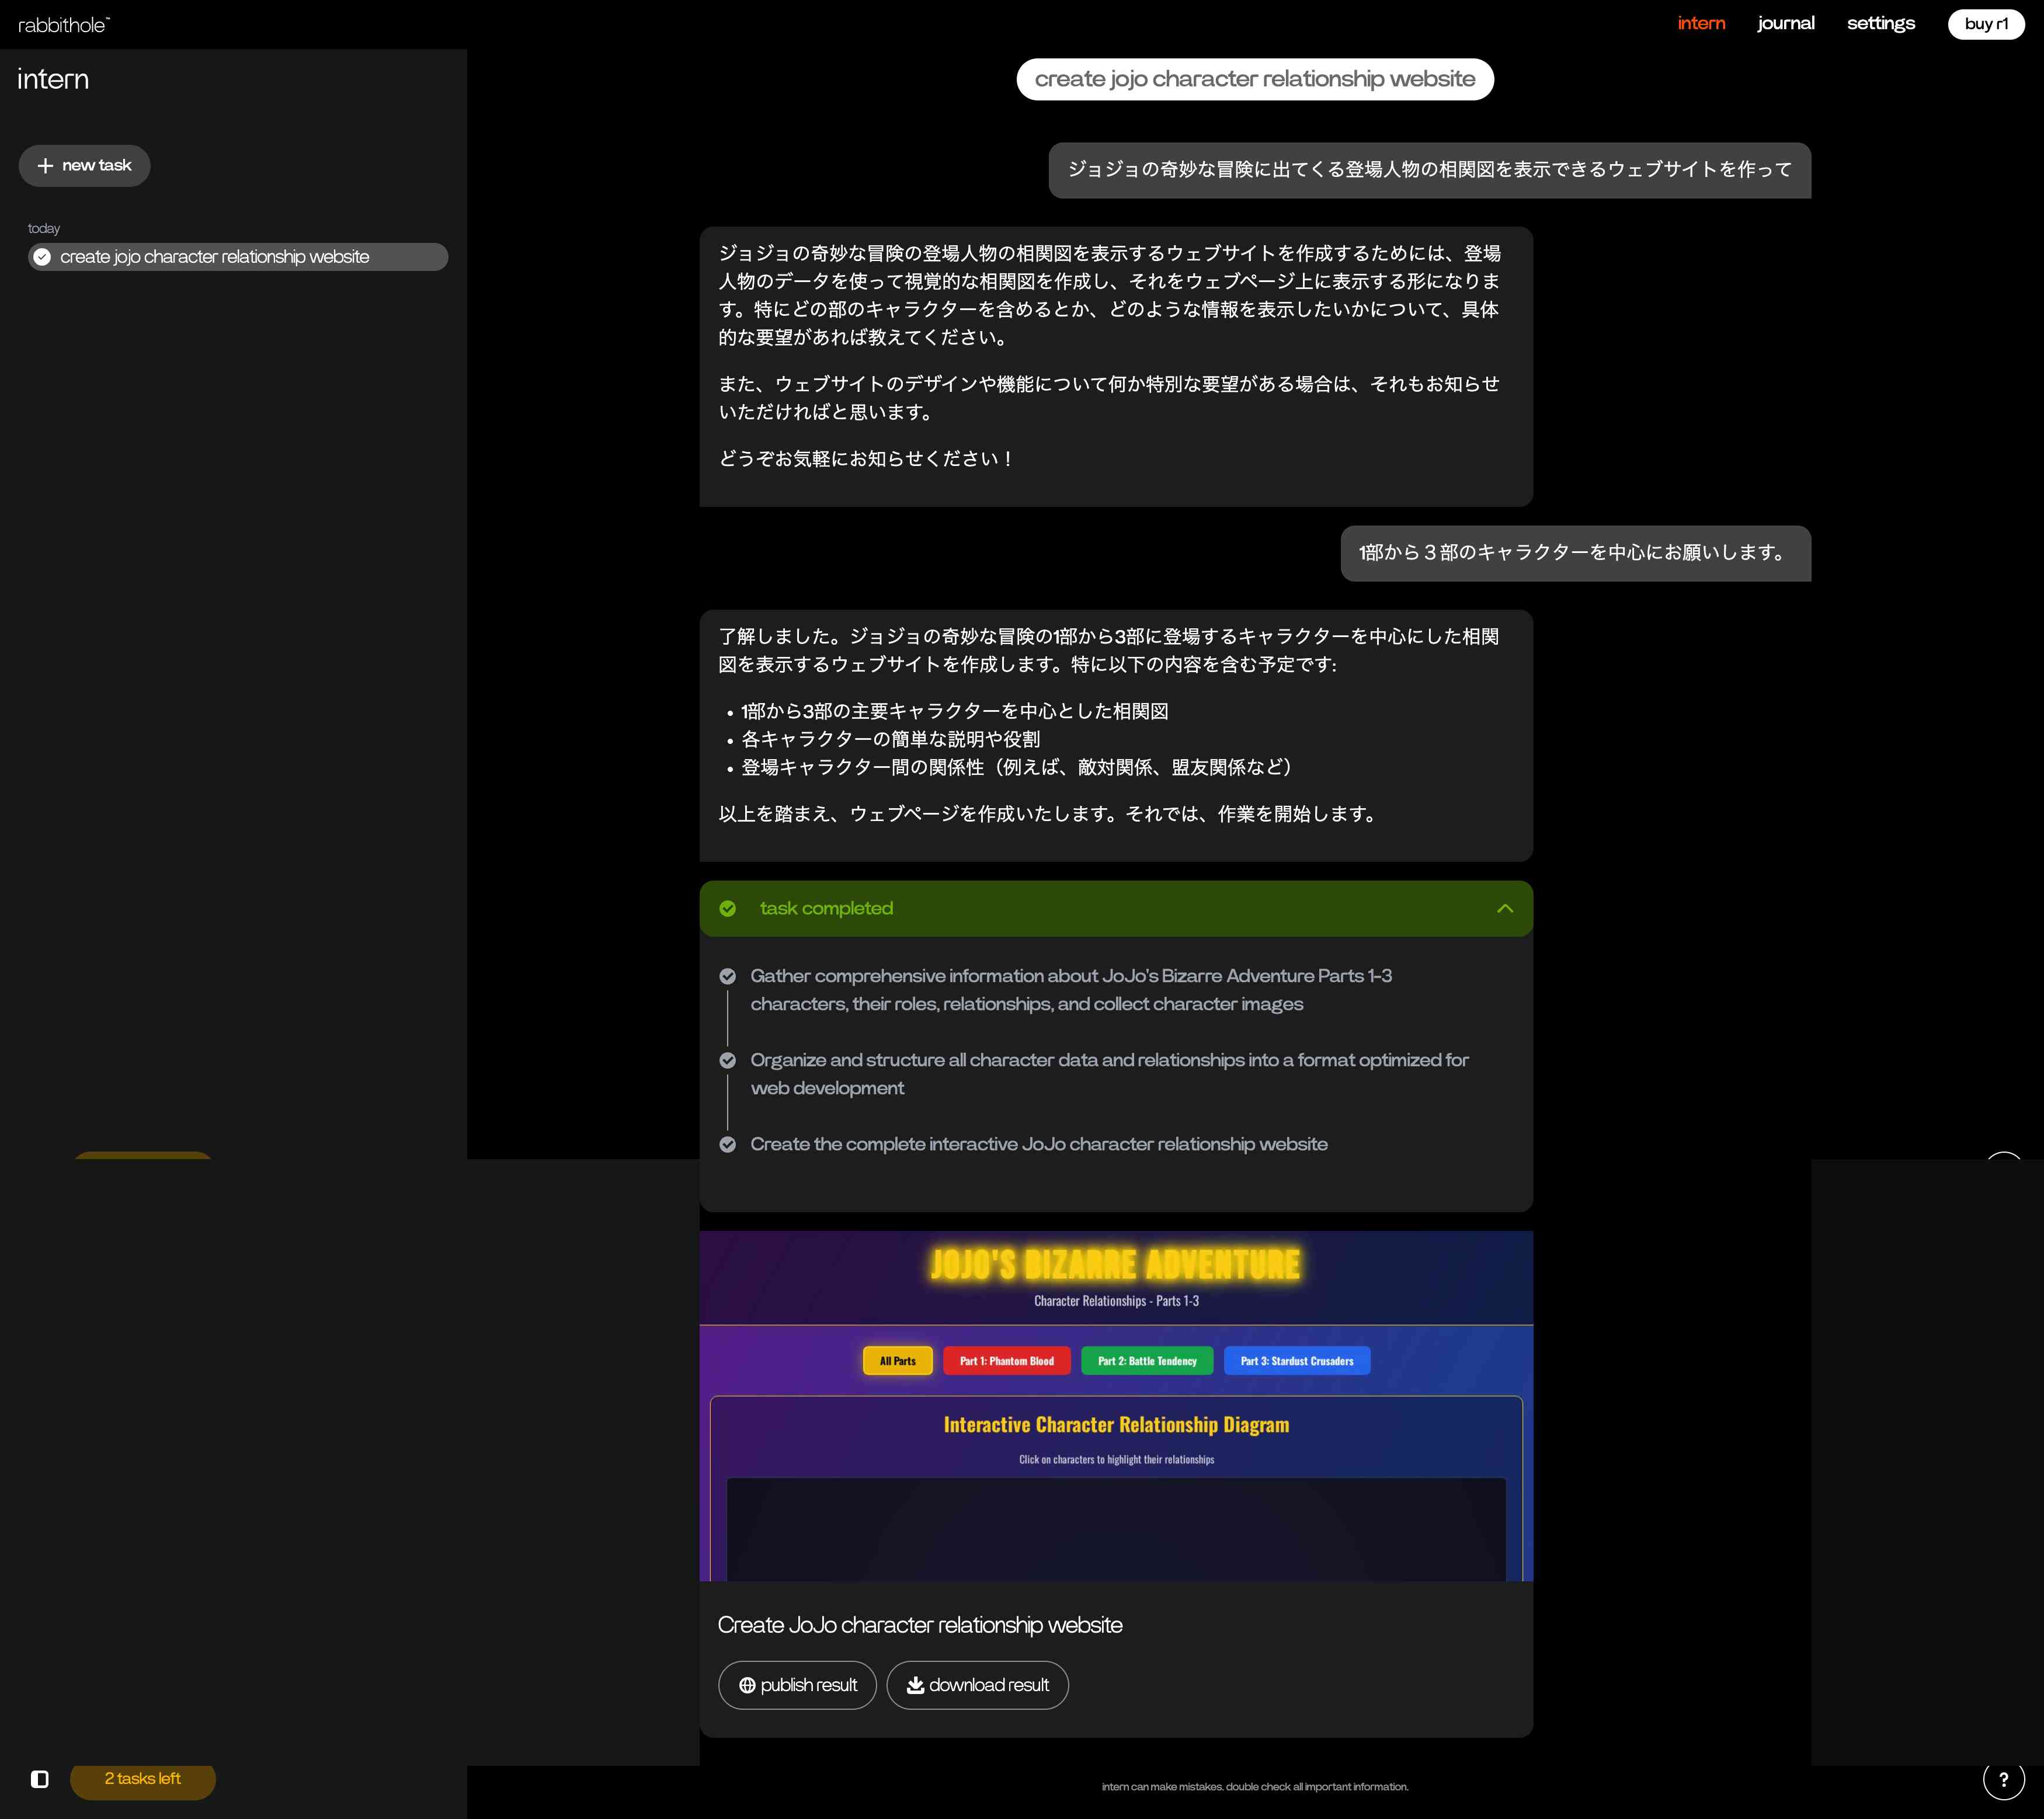Click the download icon on download result
The width and height of the screenshot is (2044, 1819).
915,1685
